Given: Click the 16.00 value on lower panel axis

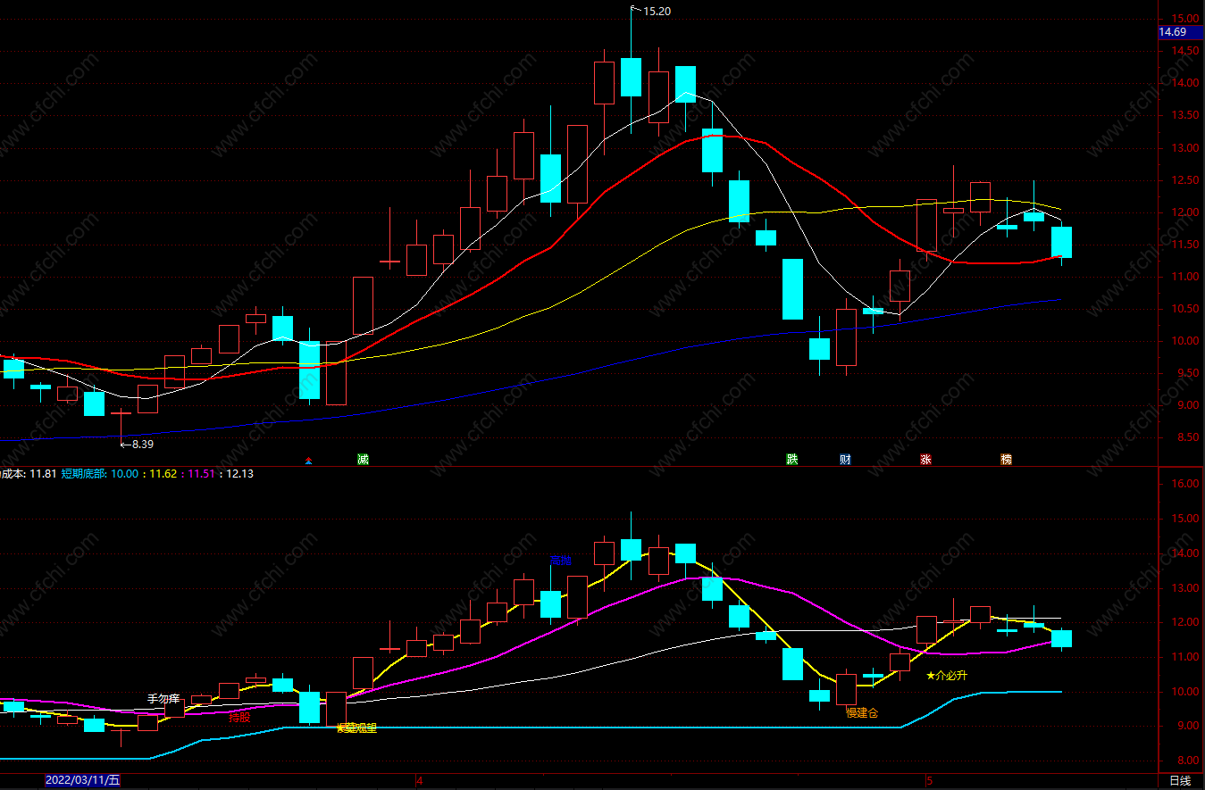Looking at the screenshot, I should (x=1187, y=484).
